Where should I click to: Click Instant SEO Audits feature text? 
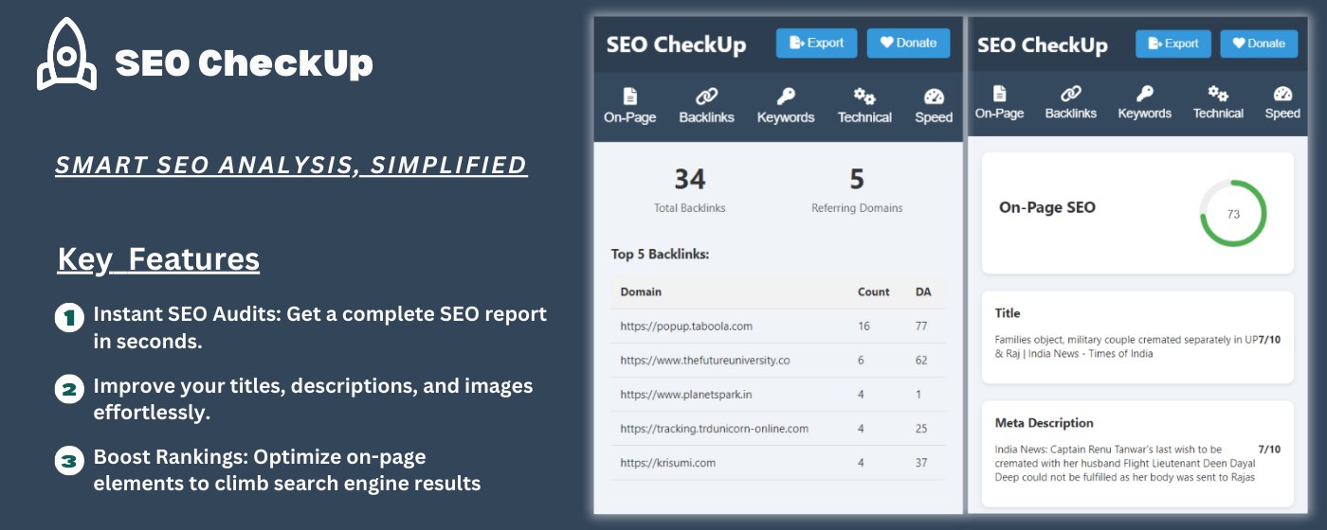319,327
